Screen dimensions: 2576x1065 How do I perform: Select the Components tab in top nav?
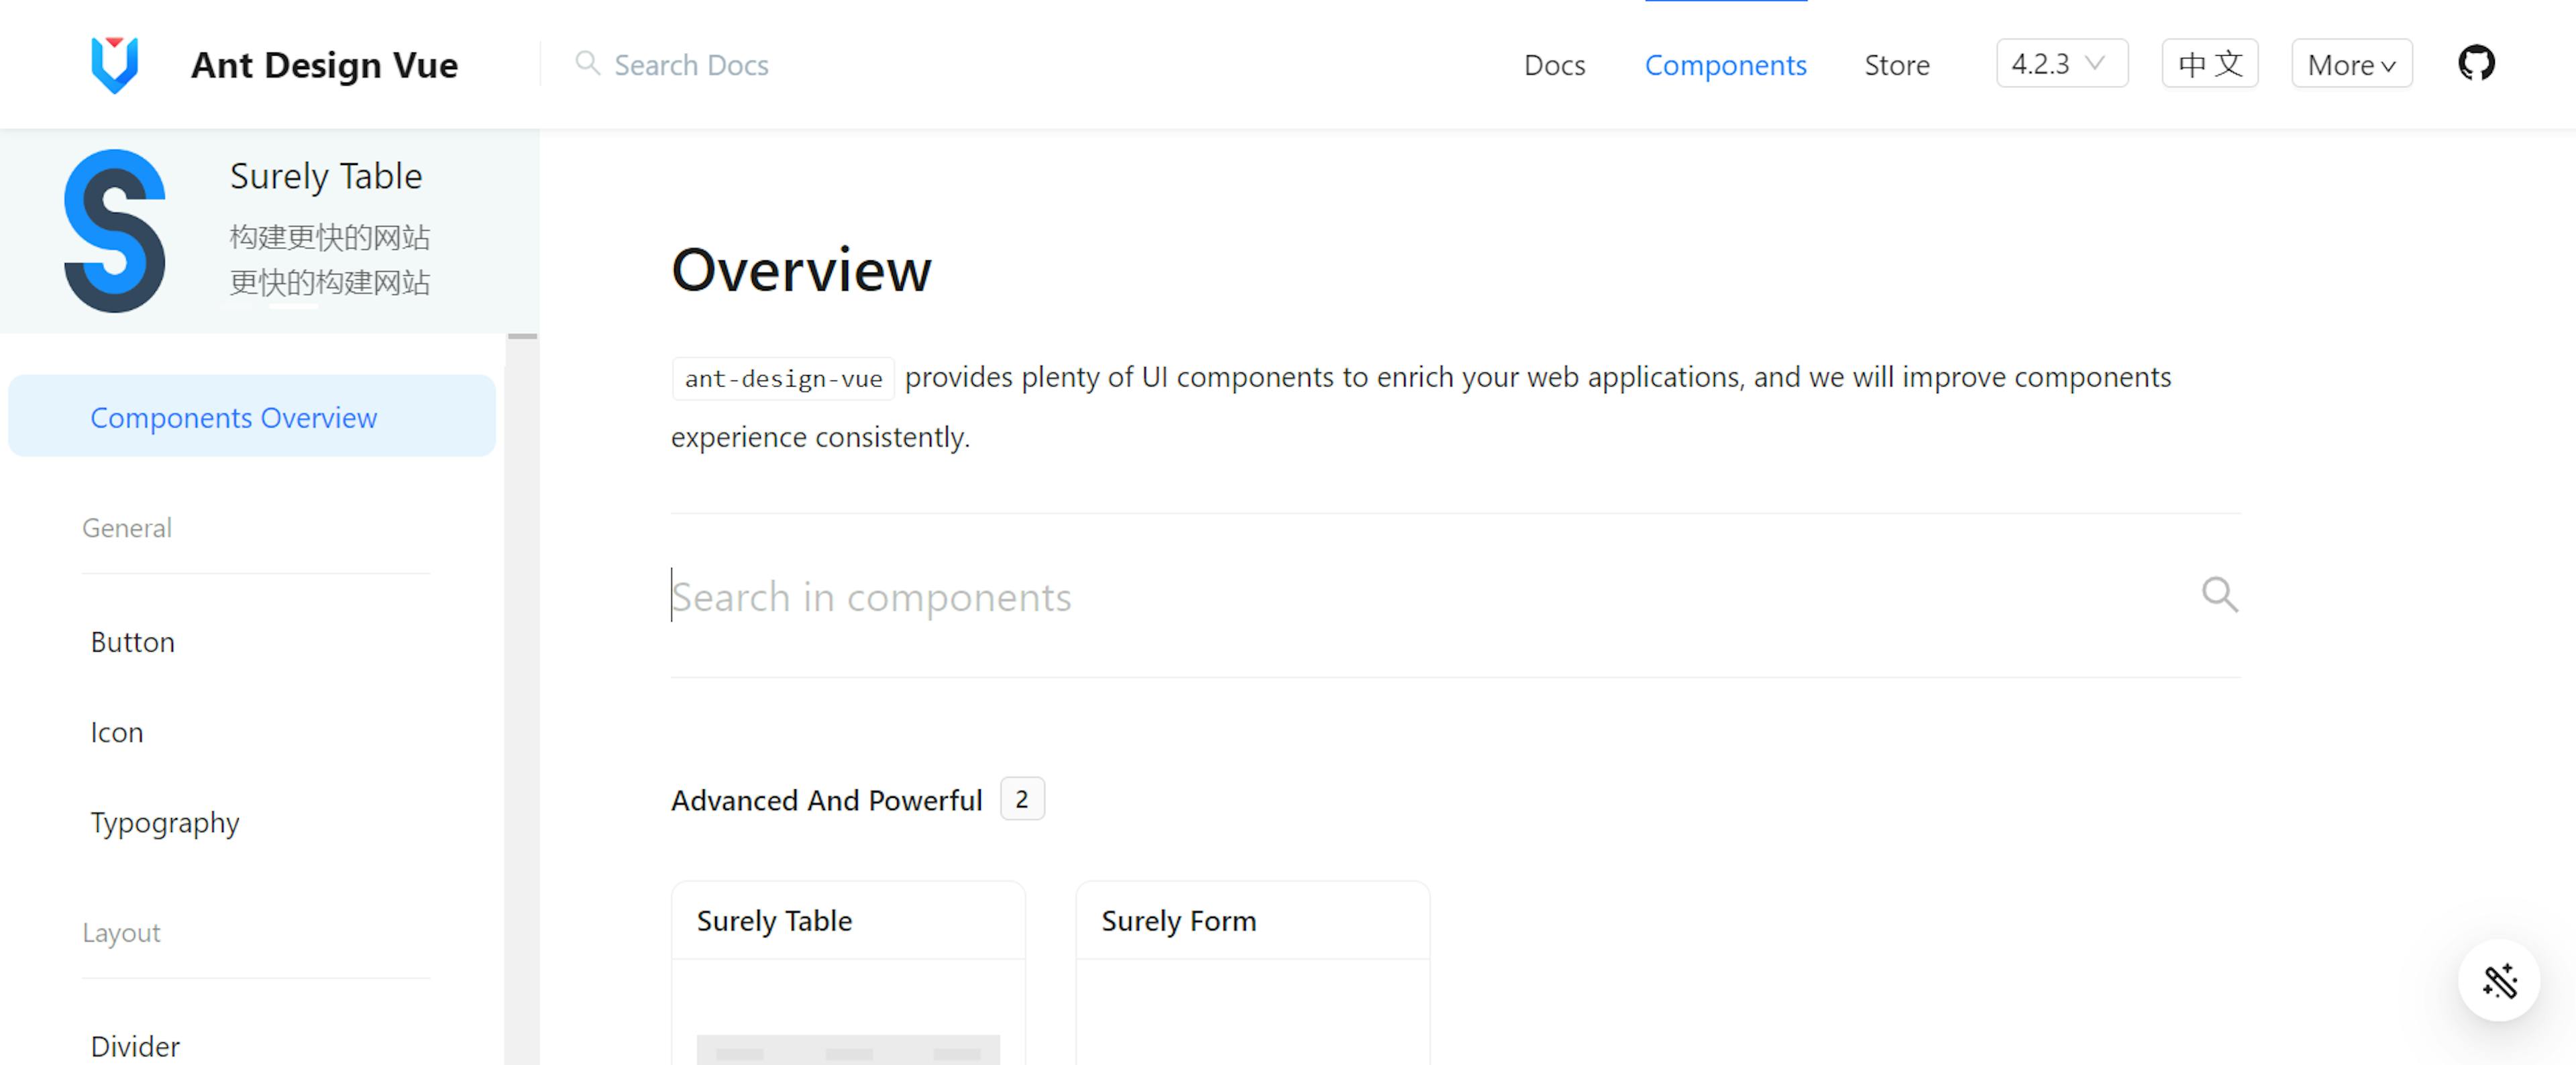(1725, 64)
